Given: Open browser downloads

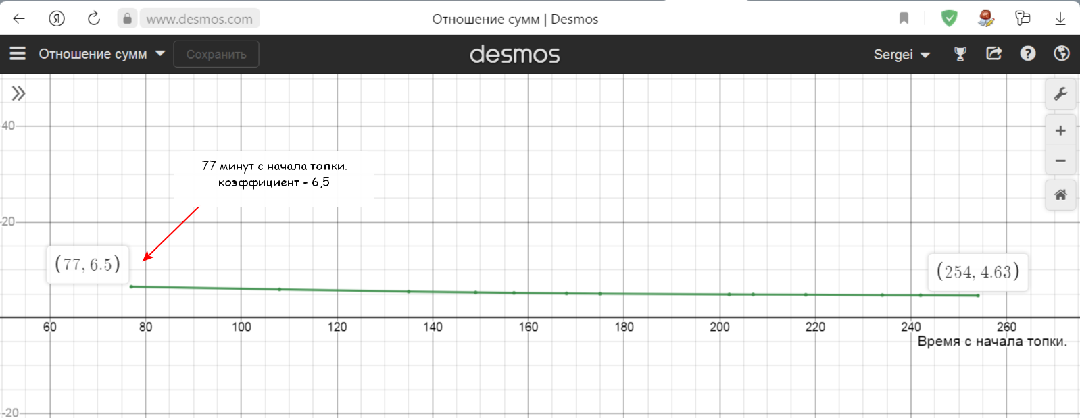Looking at the screenshot, I should [1060, 19].
